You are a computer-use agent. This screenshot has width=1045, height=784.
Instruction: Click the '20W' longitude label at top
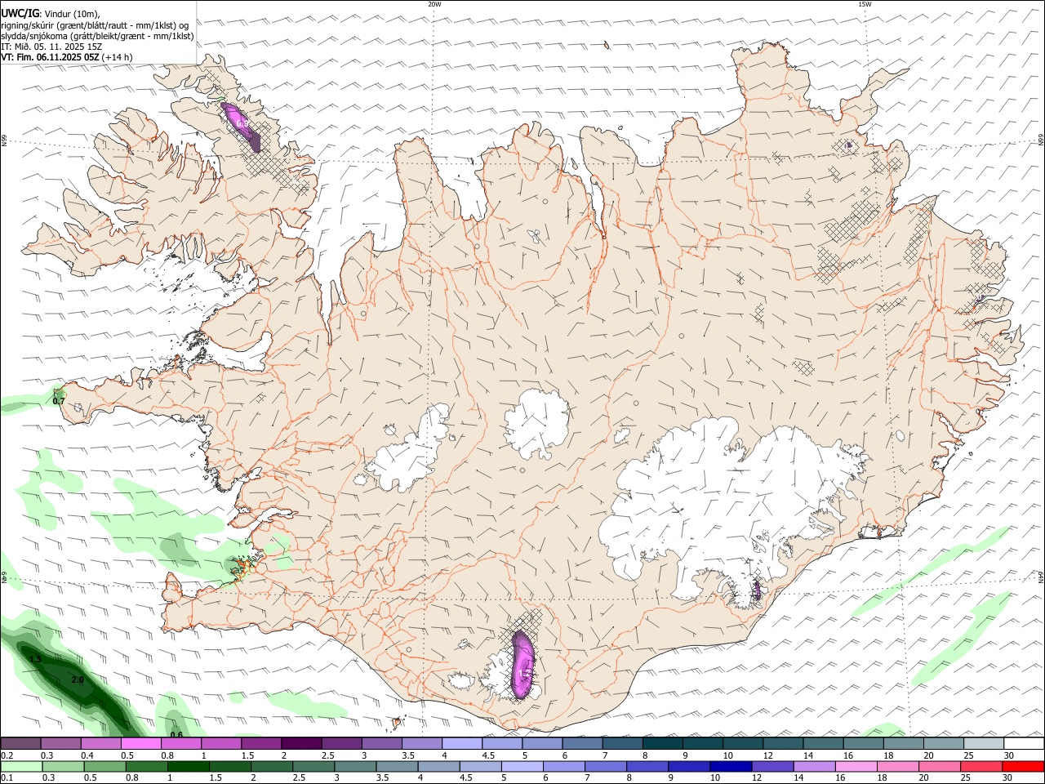[x=434, y=4]
